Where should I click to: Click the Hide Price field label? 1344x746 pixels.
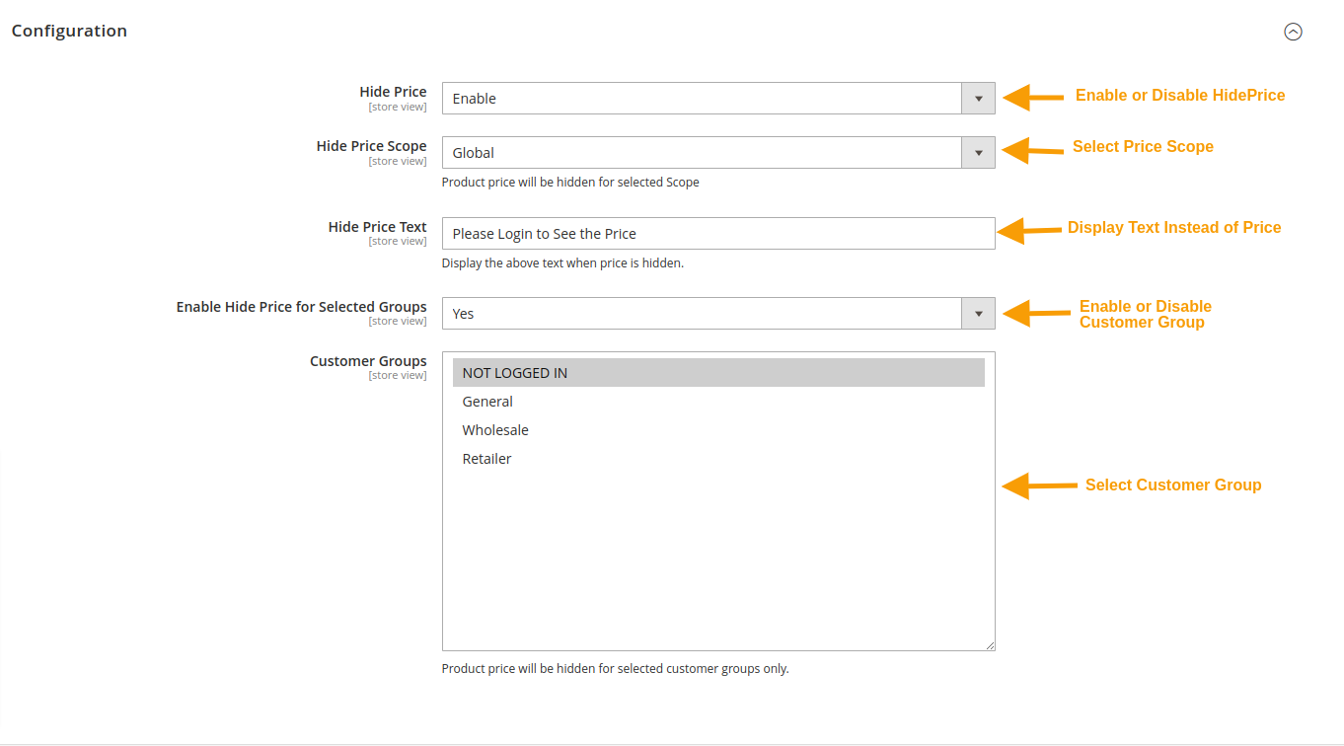[x=393, y=91]
